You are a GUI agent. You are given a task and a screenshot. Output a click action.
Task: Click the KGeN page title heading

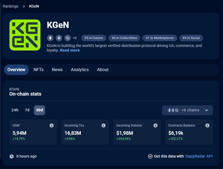coord(58,25)
